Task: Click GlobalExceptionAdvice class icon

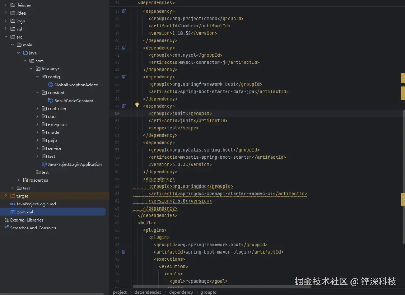Action: (x=51, y=85)
